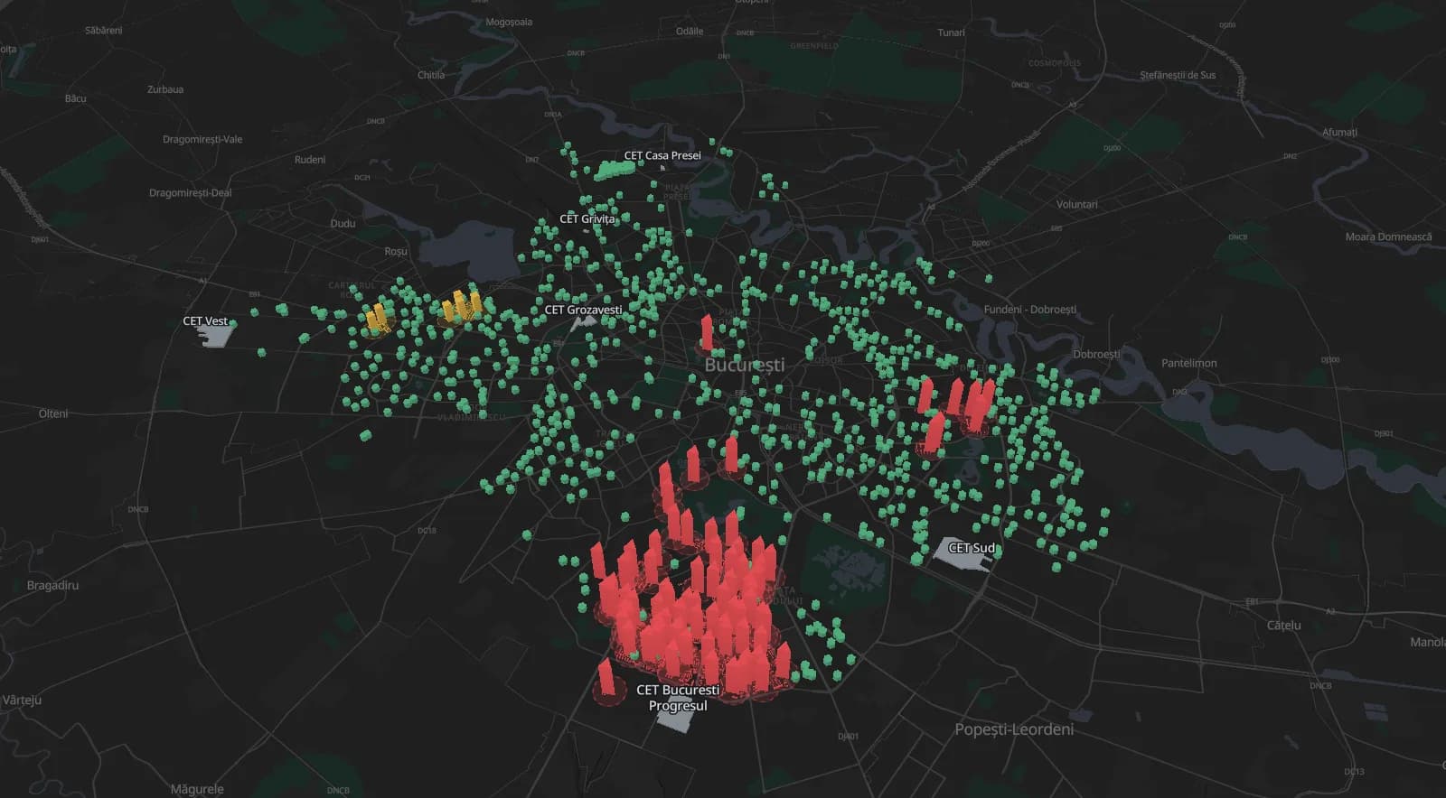1446x798 pixels.
Task: Click the Ștefăneștii de Sus label
Action: point(1178,75)
